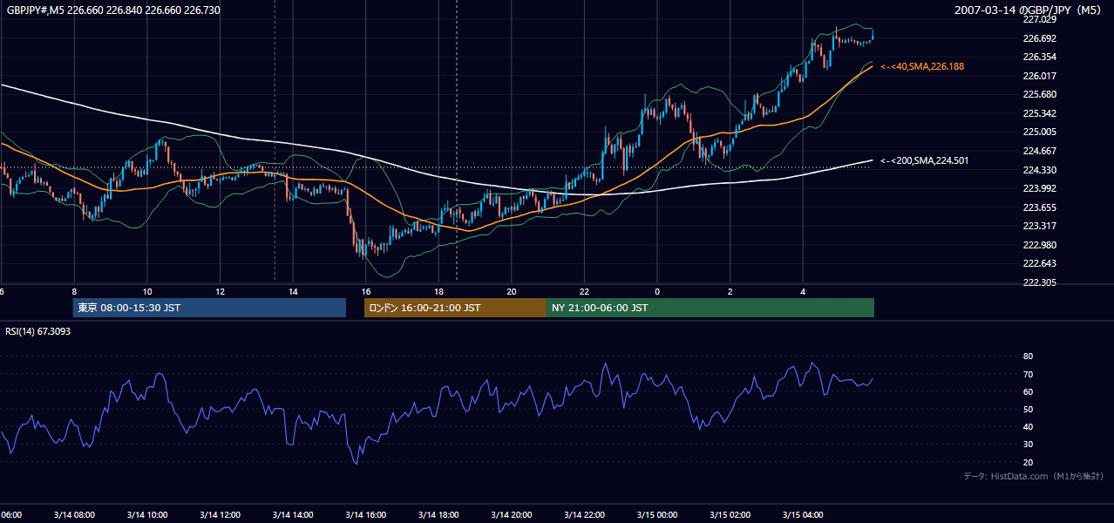Click the 3/14 16:00 time axis label
Viewport: 1114px width, 523px height.
point(366,515)
